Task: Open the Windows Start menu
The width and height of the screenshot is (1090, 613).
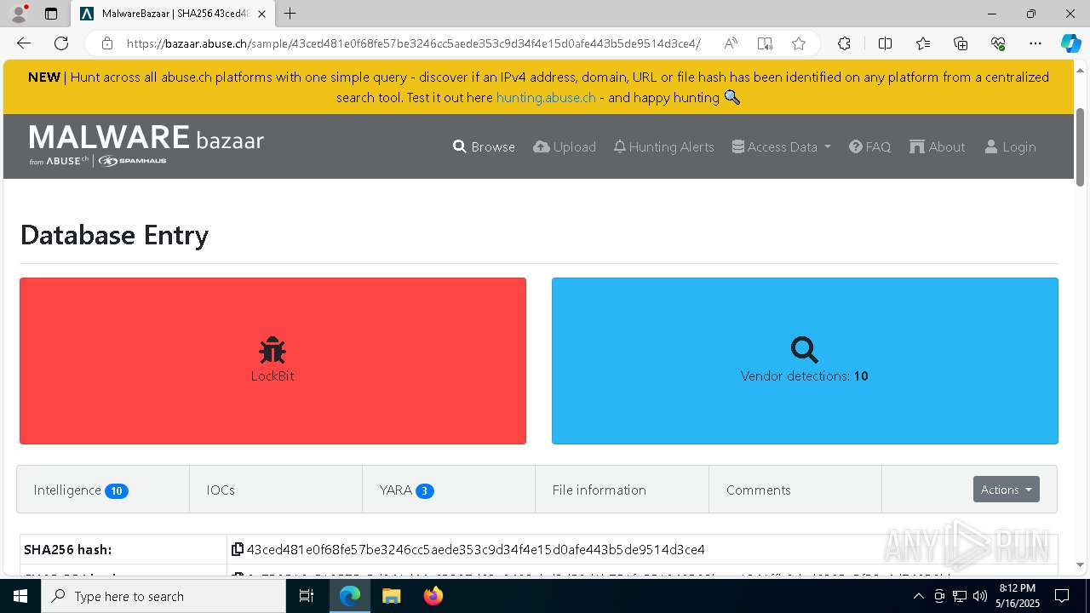Action: pyautogui.click(x=20, y=596)
